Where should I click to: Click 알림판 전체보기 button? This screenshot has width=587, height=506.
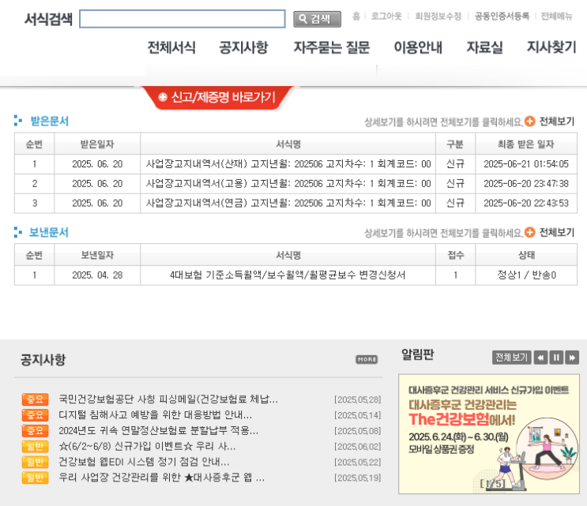[511, 358]
